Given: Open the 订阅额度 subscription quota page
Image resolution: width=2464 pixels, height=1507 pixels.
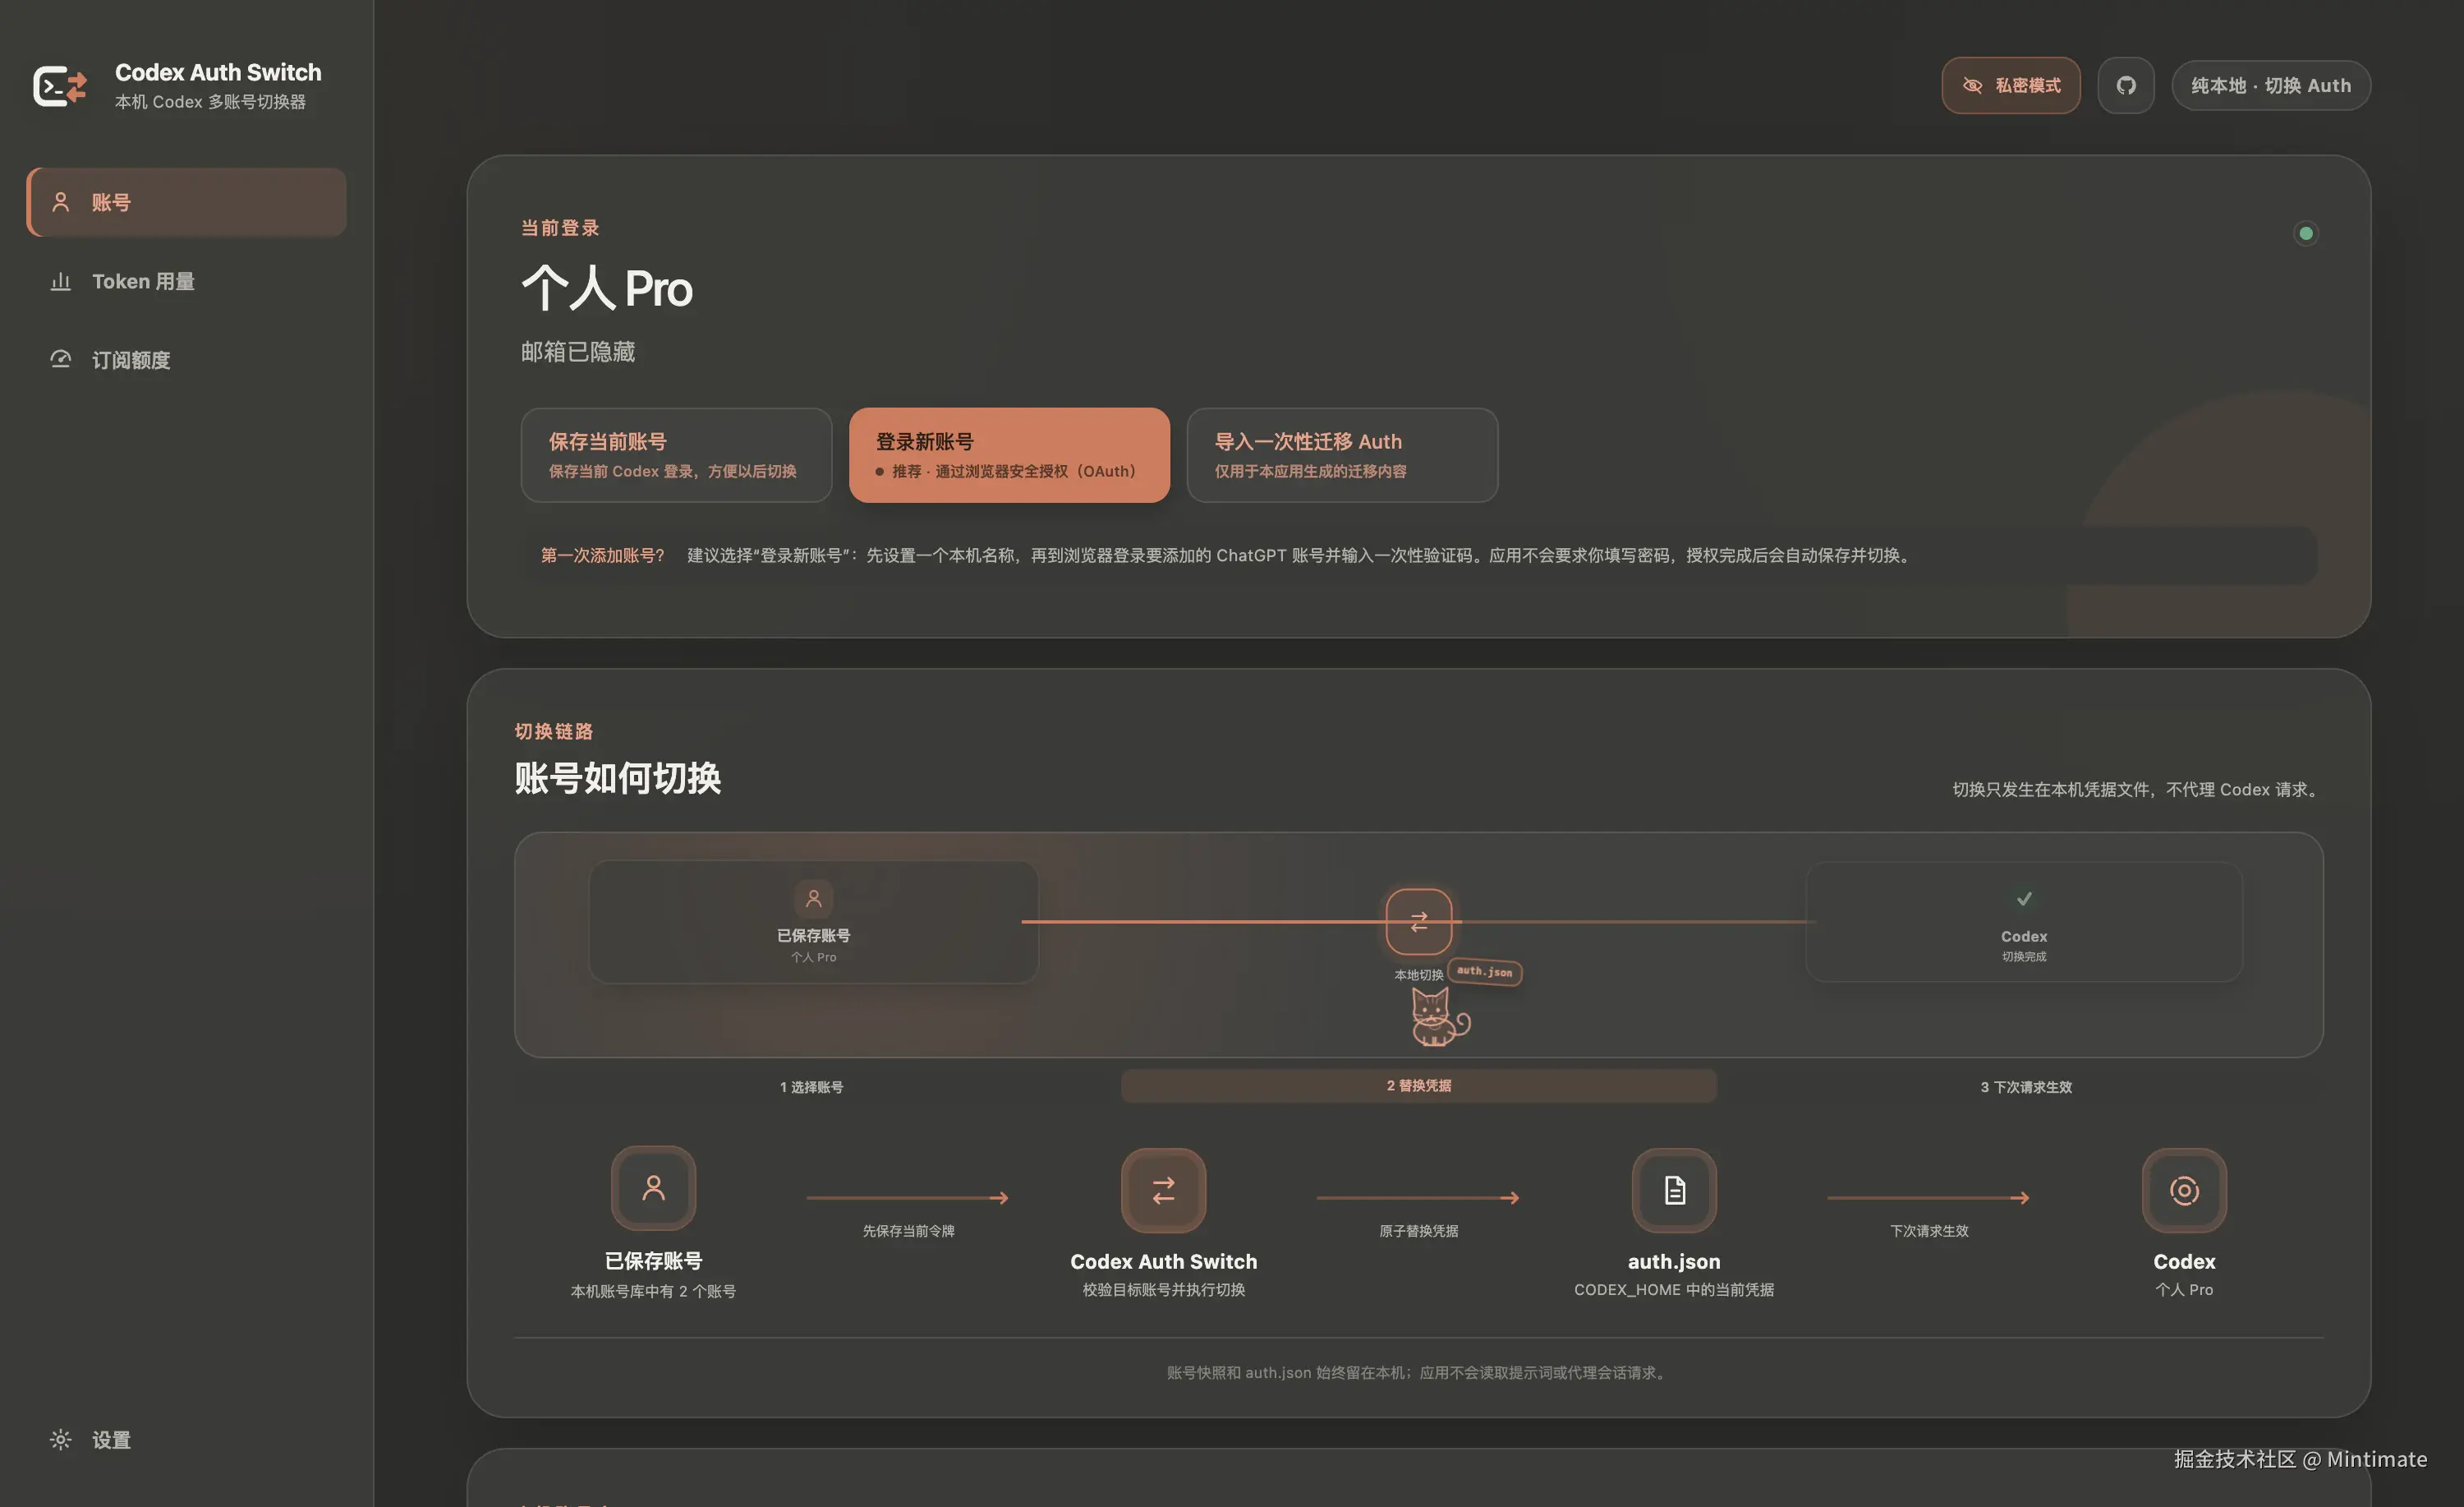Looking at the screenshot, I should pyautogui.click(x=187, y=360).
